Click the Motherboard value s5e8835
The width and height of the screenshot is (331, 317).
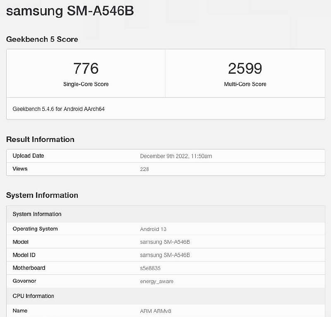150,268
